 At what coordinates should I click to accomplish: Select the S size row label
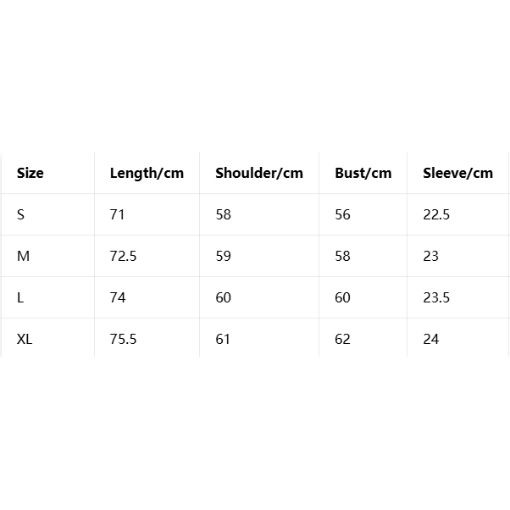pos(21,214)
